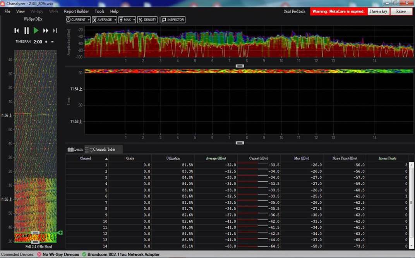This screenshot has height=258, width=415.
Task: Sort by the Noise Floor (dBm) column header
Action: tap(344, 158)
